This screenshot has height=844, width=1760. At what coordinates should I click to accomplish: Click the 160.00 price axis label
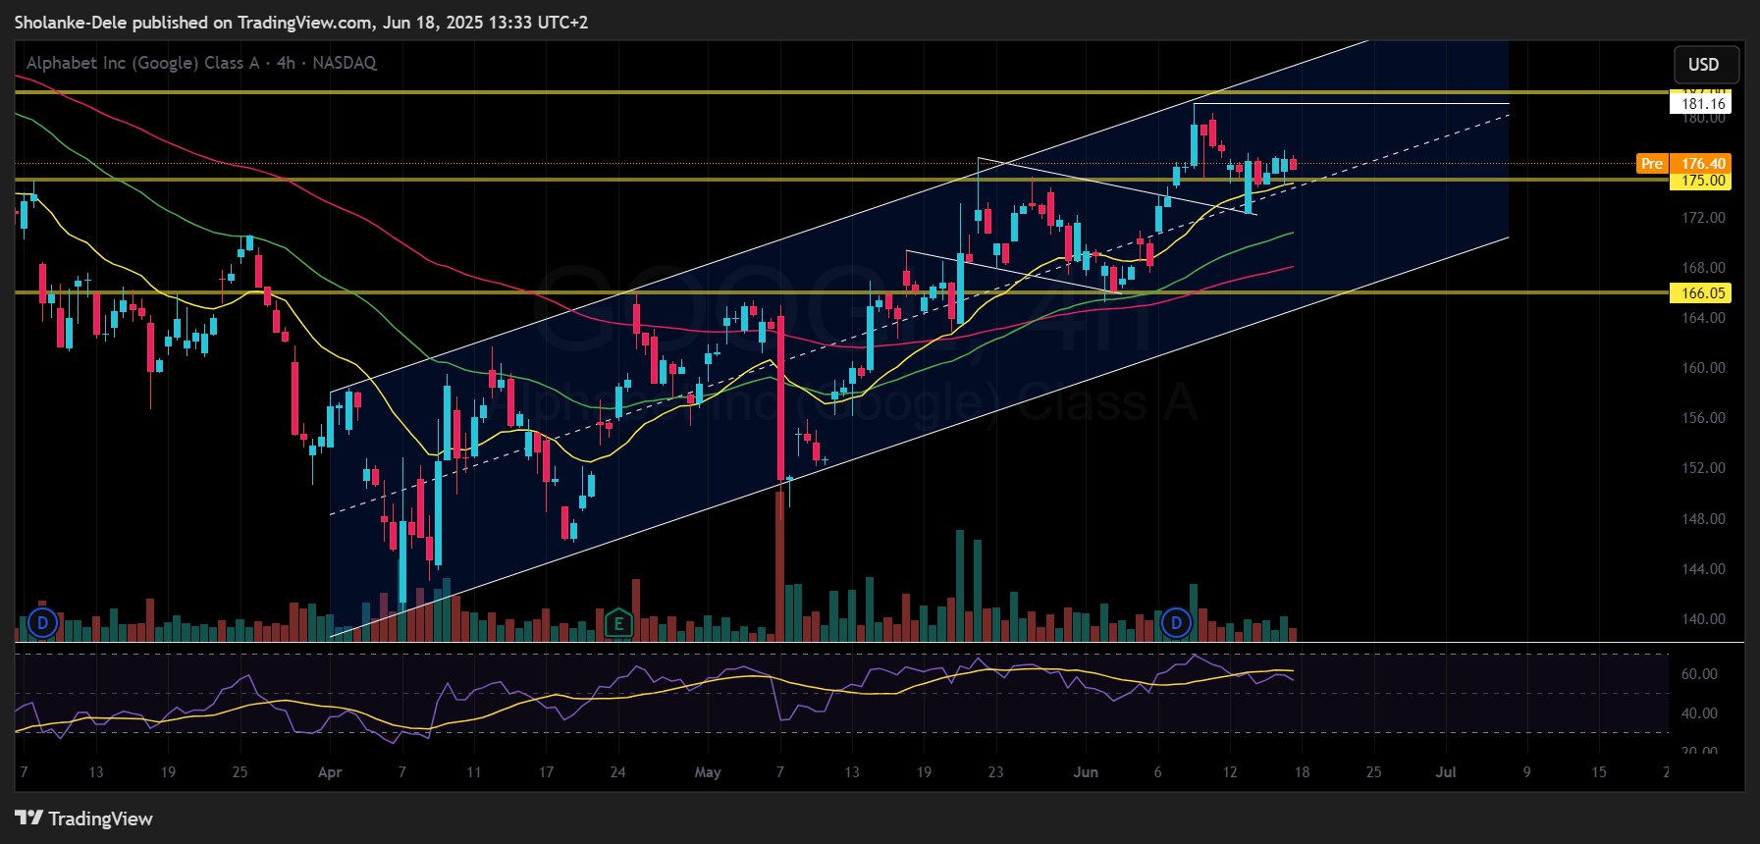click(x=1703, y=368)
